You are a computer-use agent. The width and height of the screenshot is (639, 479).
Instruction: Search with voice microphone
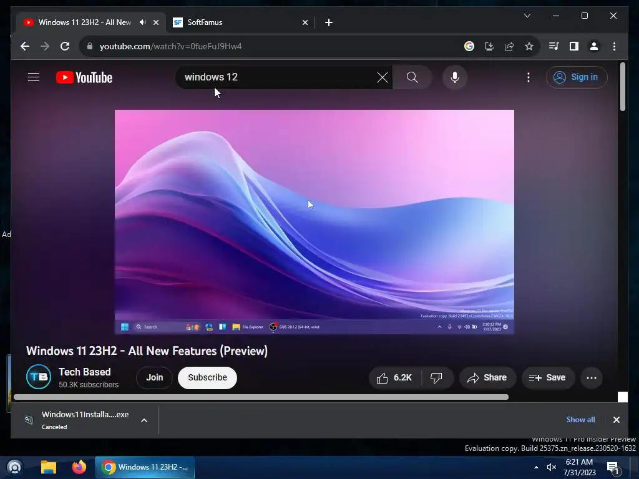coord(455,77)
